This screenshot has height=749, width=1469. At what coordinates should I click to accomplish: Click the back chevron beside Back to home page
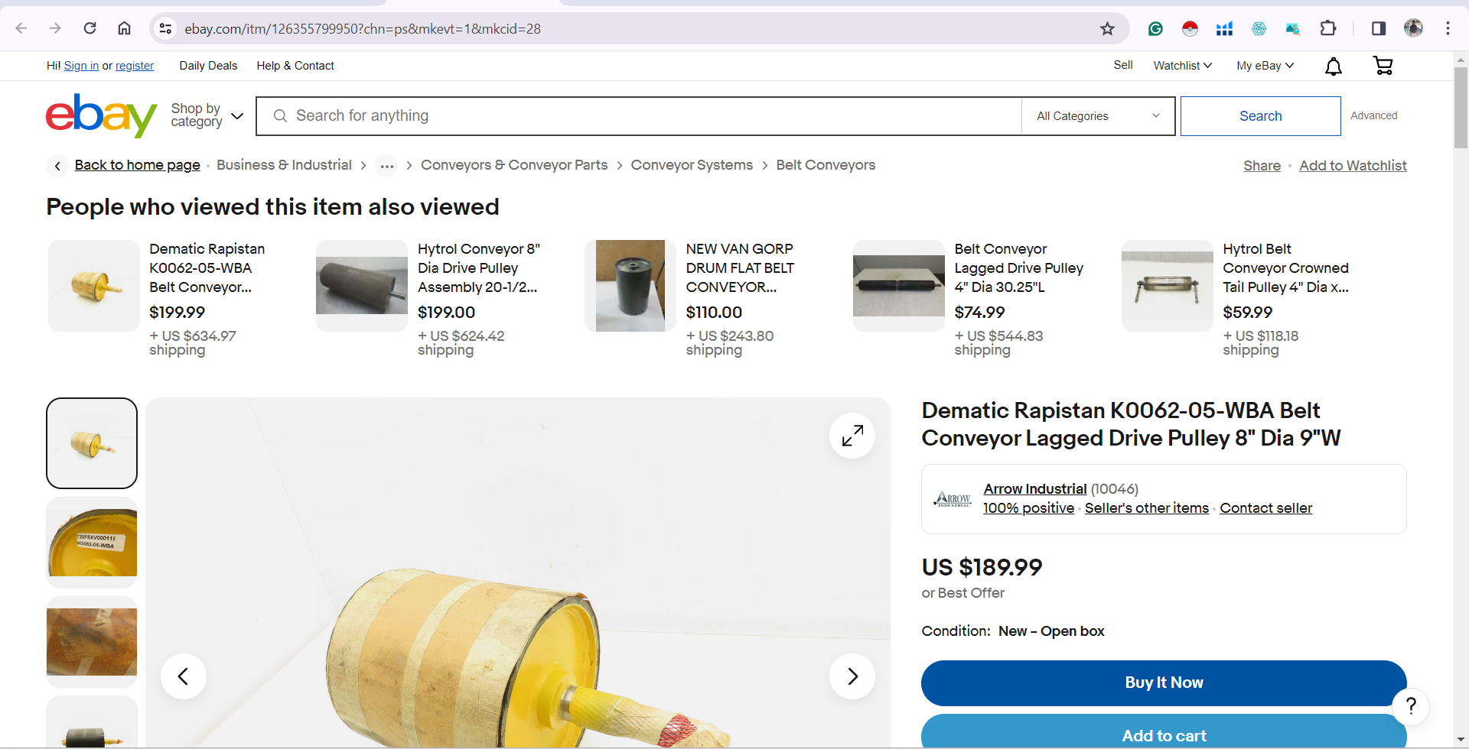point(57,166)
